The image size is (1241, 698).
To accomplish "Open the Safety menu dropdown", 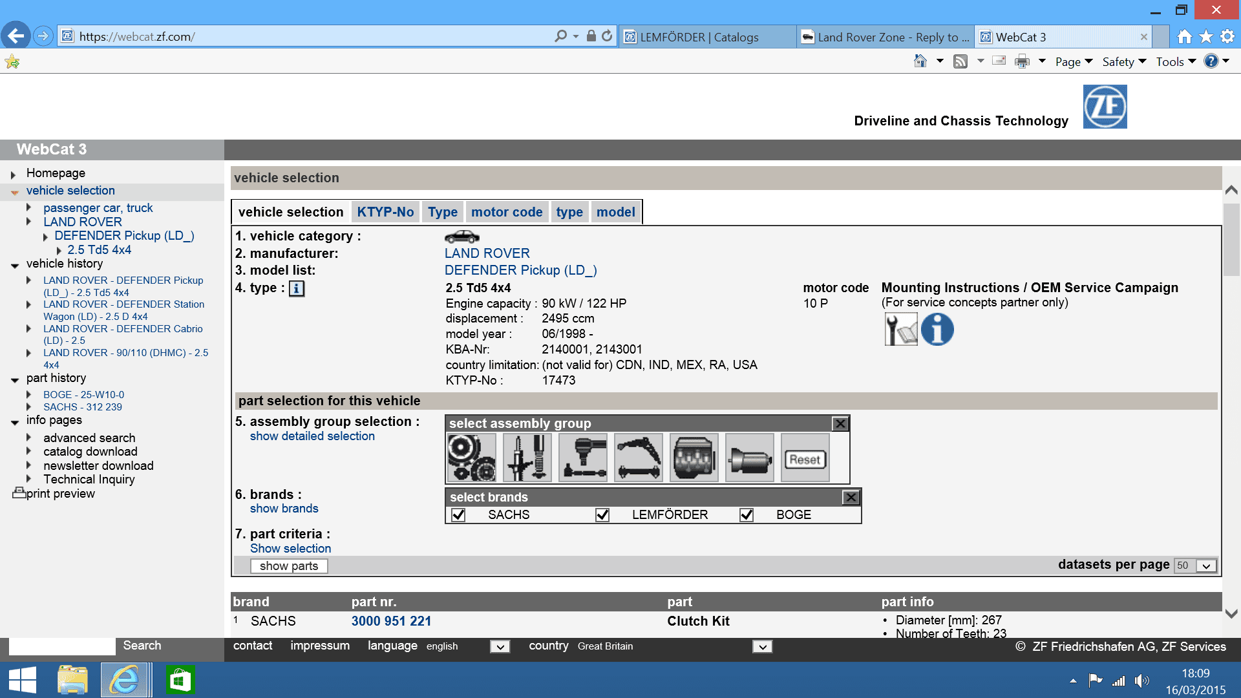I will point(1124,61).
